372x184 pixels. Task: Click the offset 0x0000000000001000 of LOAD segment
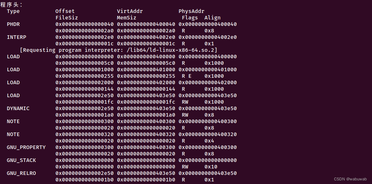click(x=85, y=69)
